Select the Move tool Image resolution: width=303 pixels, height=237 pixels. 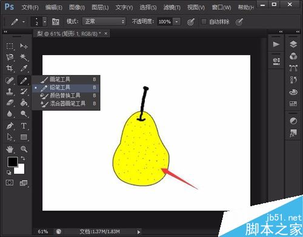[24, 46]
